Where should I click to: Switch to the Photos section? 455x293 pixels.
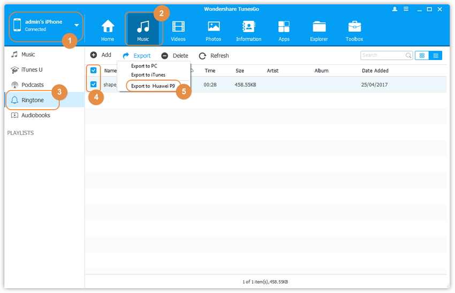point(214,29)
